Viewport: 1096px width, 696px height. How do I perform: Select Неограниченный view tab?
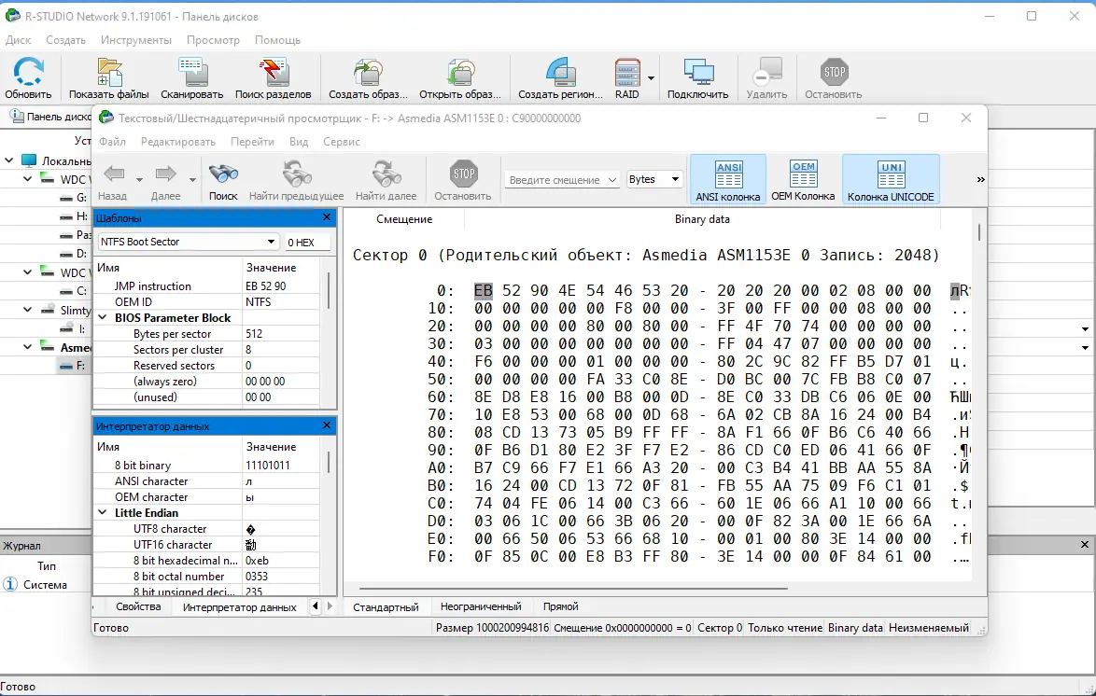tap(481, 606)
